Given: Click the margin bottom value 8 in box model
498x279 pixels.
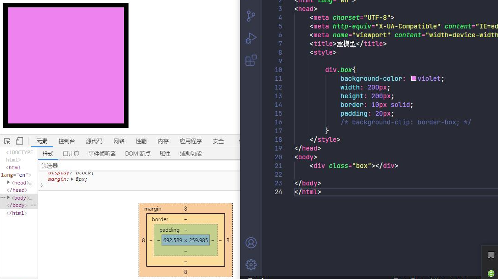Looking at the screenshot, I should point(185,272).
